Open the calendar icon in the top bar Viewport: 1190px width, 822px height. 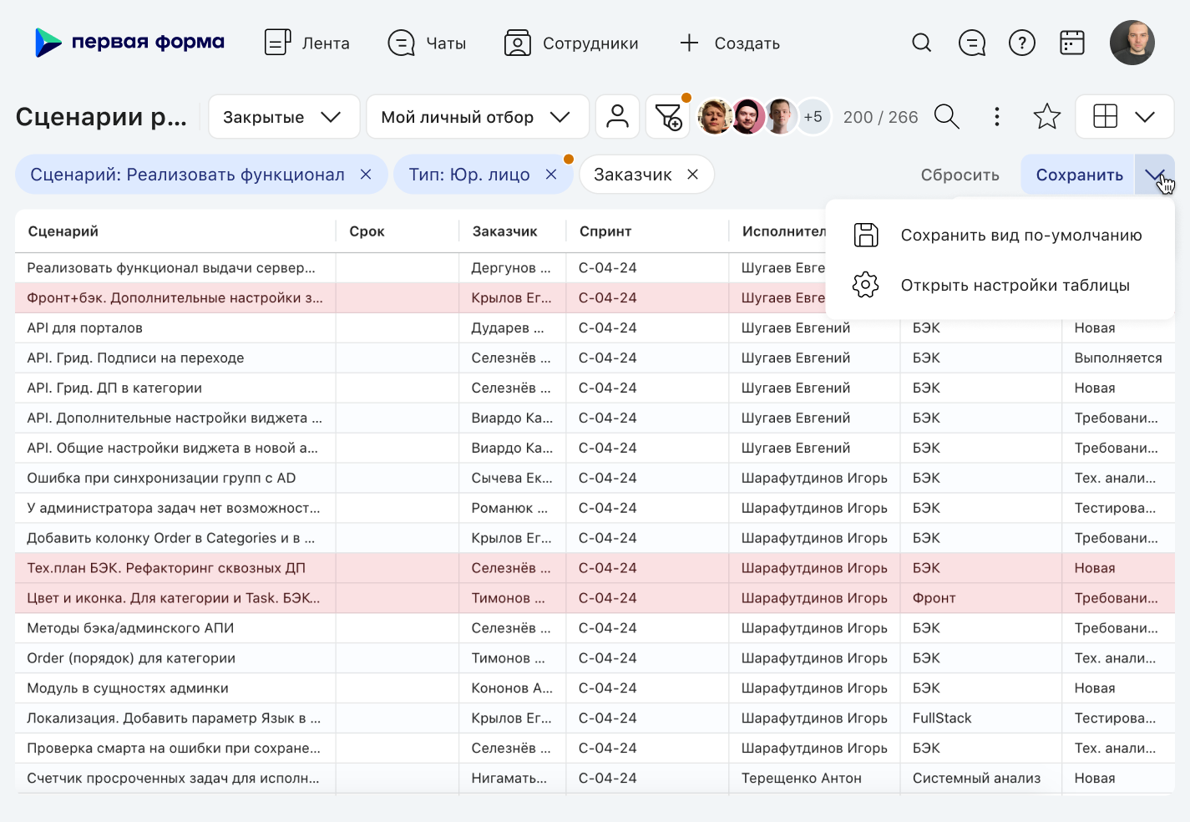[1072, 43]
